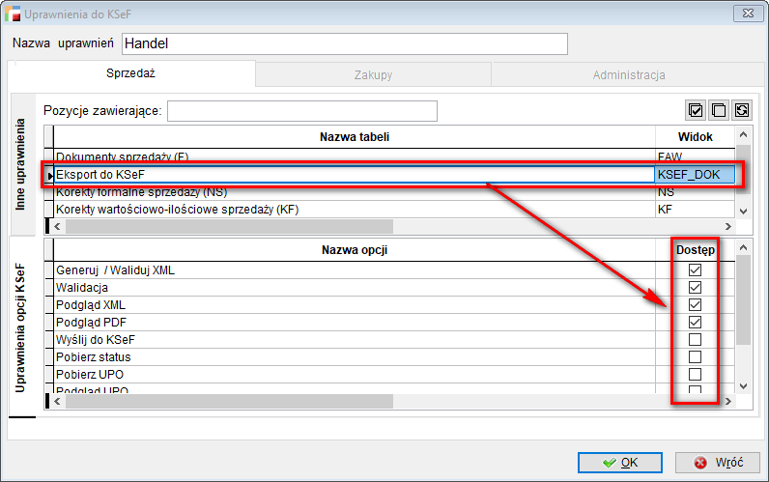Close the Uprawnienia do KSeF window
The image size is (769, 482).
[745, 14]
